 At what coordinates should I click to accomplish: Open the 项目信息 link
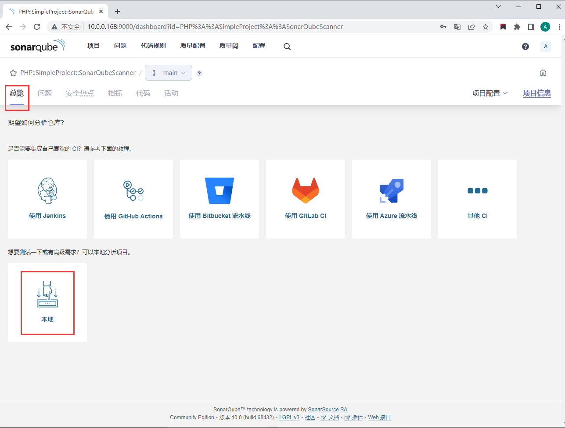[537, 93]
